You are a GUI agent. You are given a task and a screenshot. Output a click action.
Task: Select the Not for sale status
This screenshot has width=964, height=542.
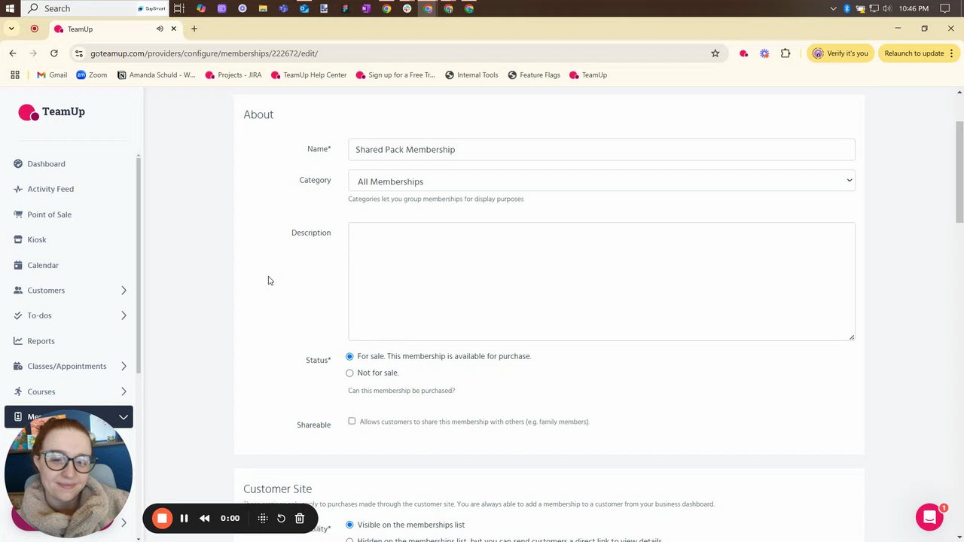point(349,373)
